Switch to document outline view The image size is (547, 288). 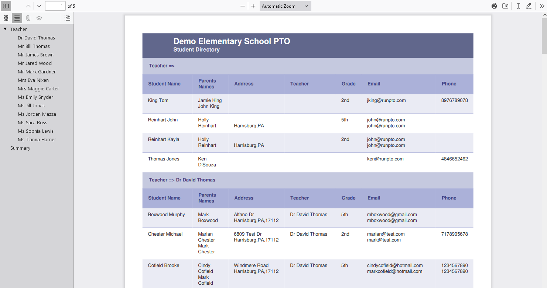[x=17, y=18]
